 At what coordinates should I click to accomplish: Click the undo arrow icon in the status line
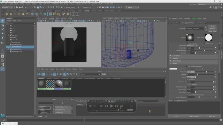(x=25, y=7)
